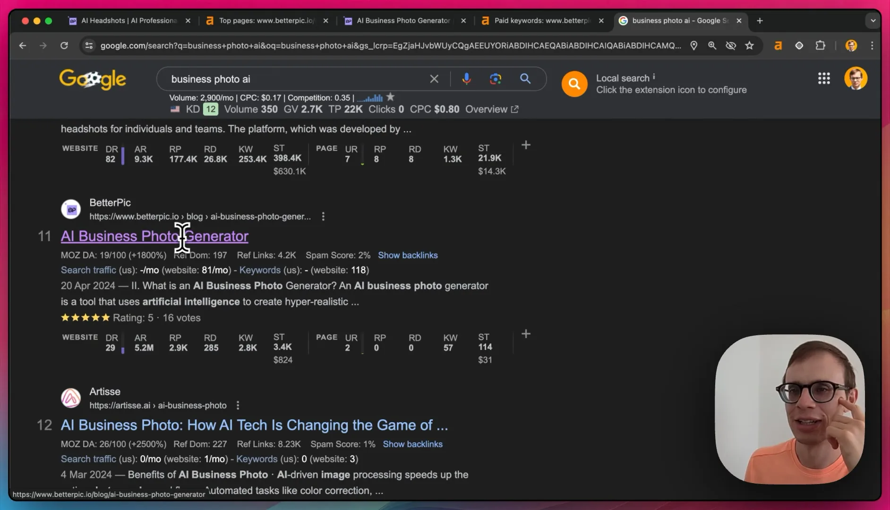This screenshot has width=890, height=510.
Task: Open the Ahrefs toolbar extension icon
Action: (x=778, y=45)
